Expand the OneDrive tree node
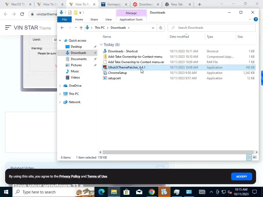 60,86
